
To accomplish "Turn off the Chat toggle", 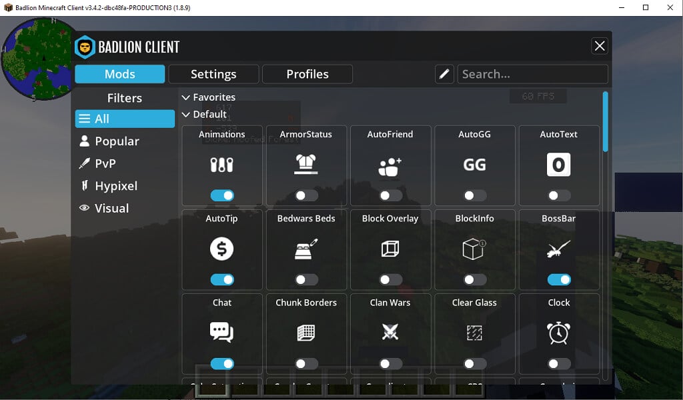I will point(222,363).
